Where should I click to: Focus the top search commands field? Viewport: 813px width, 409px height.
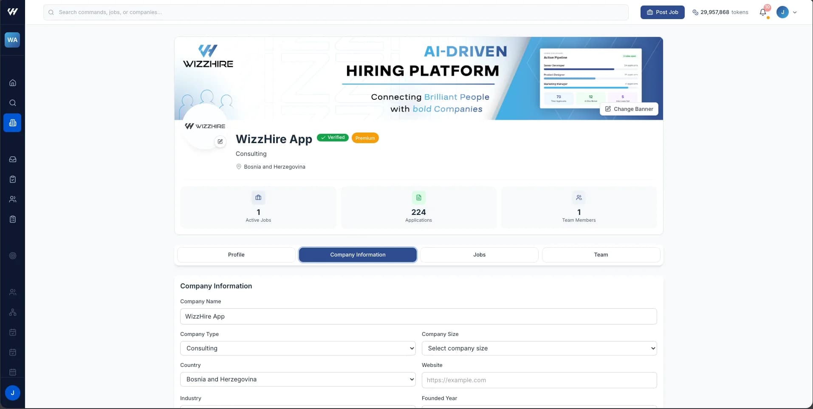(336, 12)
